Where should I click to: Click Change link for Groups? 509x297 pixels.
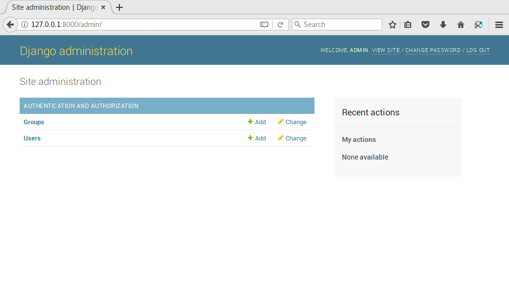pos(292,122)
